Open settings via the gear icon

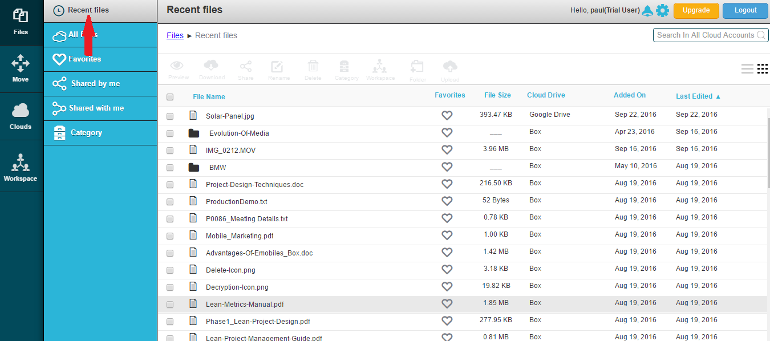pyautogui.click(x=662, y=10)
